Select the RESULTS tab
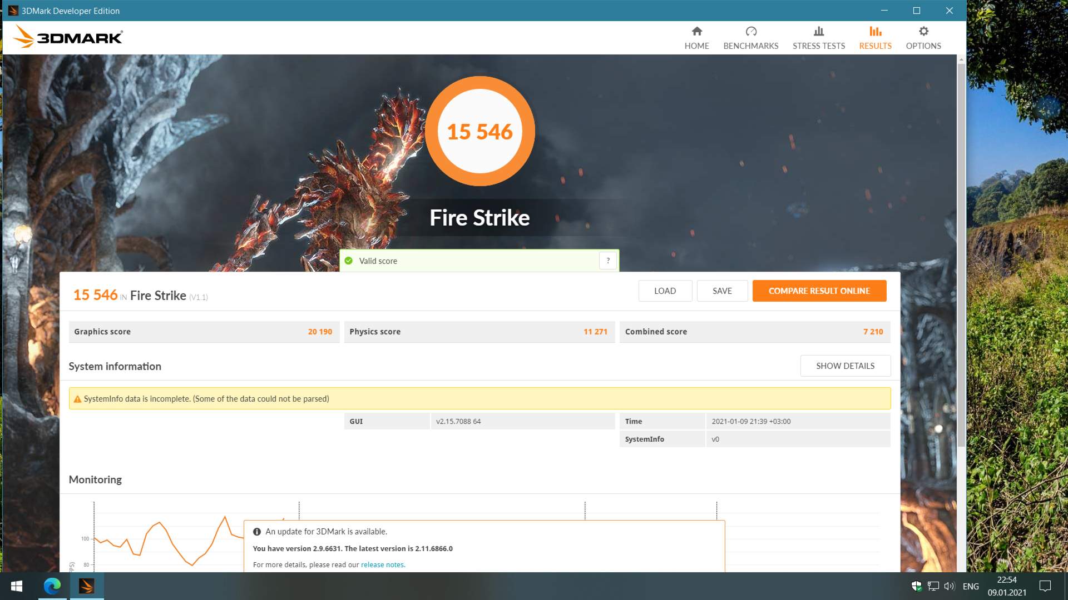Viewport: 1068px width, 600px height. tap(875, 38)
